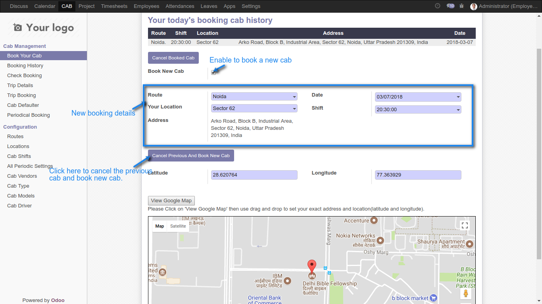Click the page vertical scrollbar
Viewport: 542px width, 304px height.
coord(539,154)
